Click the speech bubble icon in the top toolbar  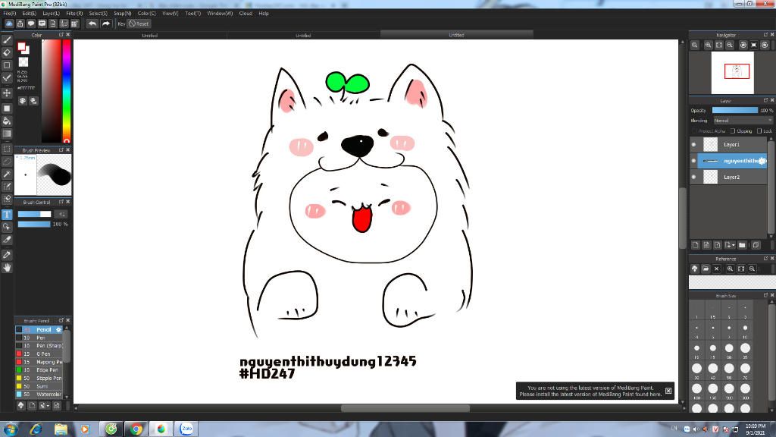(x=30, y=24)
